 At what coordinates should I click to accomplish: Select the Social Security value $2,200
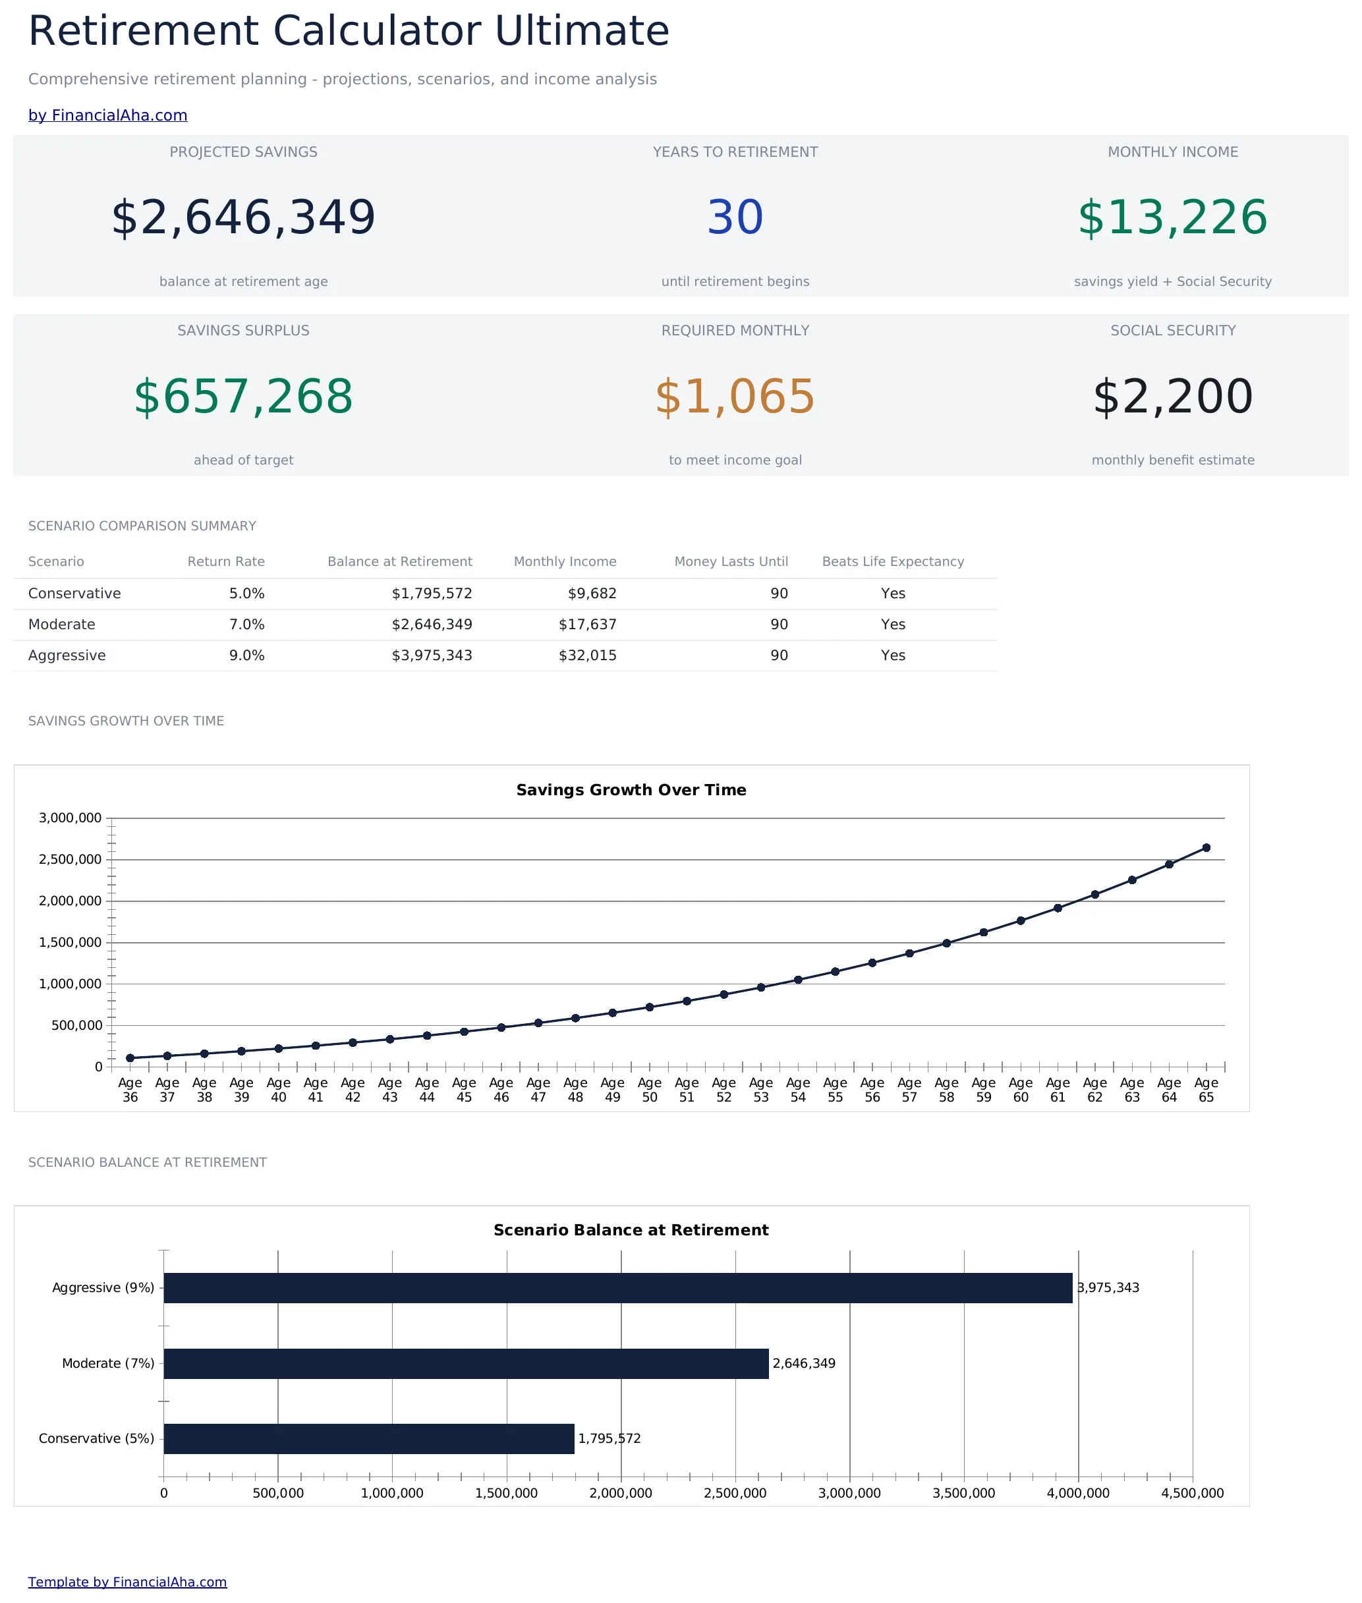1173,396
